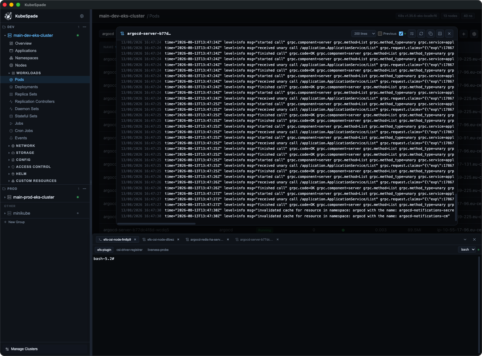This screenshot has height=356, width=482.
Task: Click the Cron Jobs clock icon
Action: 11,131
